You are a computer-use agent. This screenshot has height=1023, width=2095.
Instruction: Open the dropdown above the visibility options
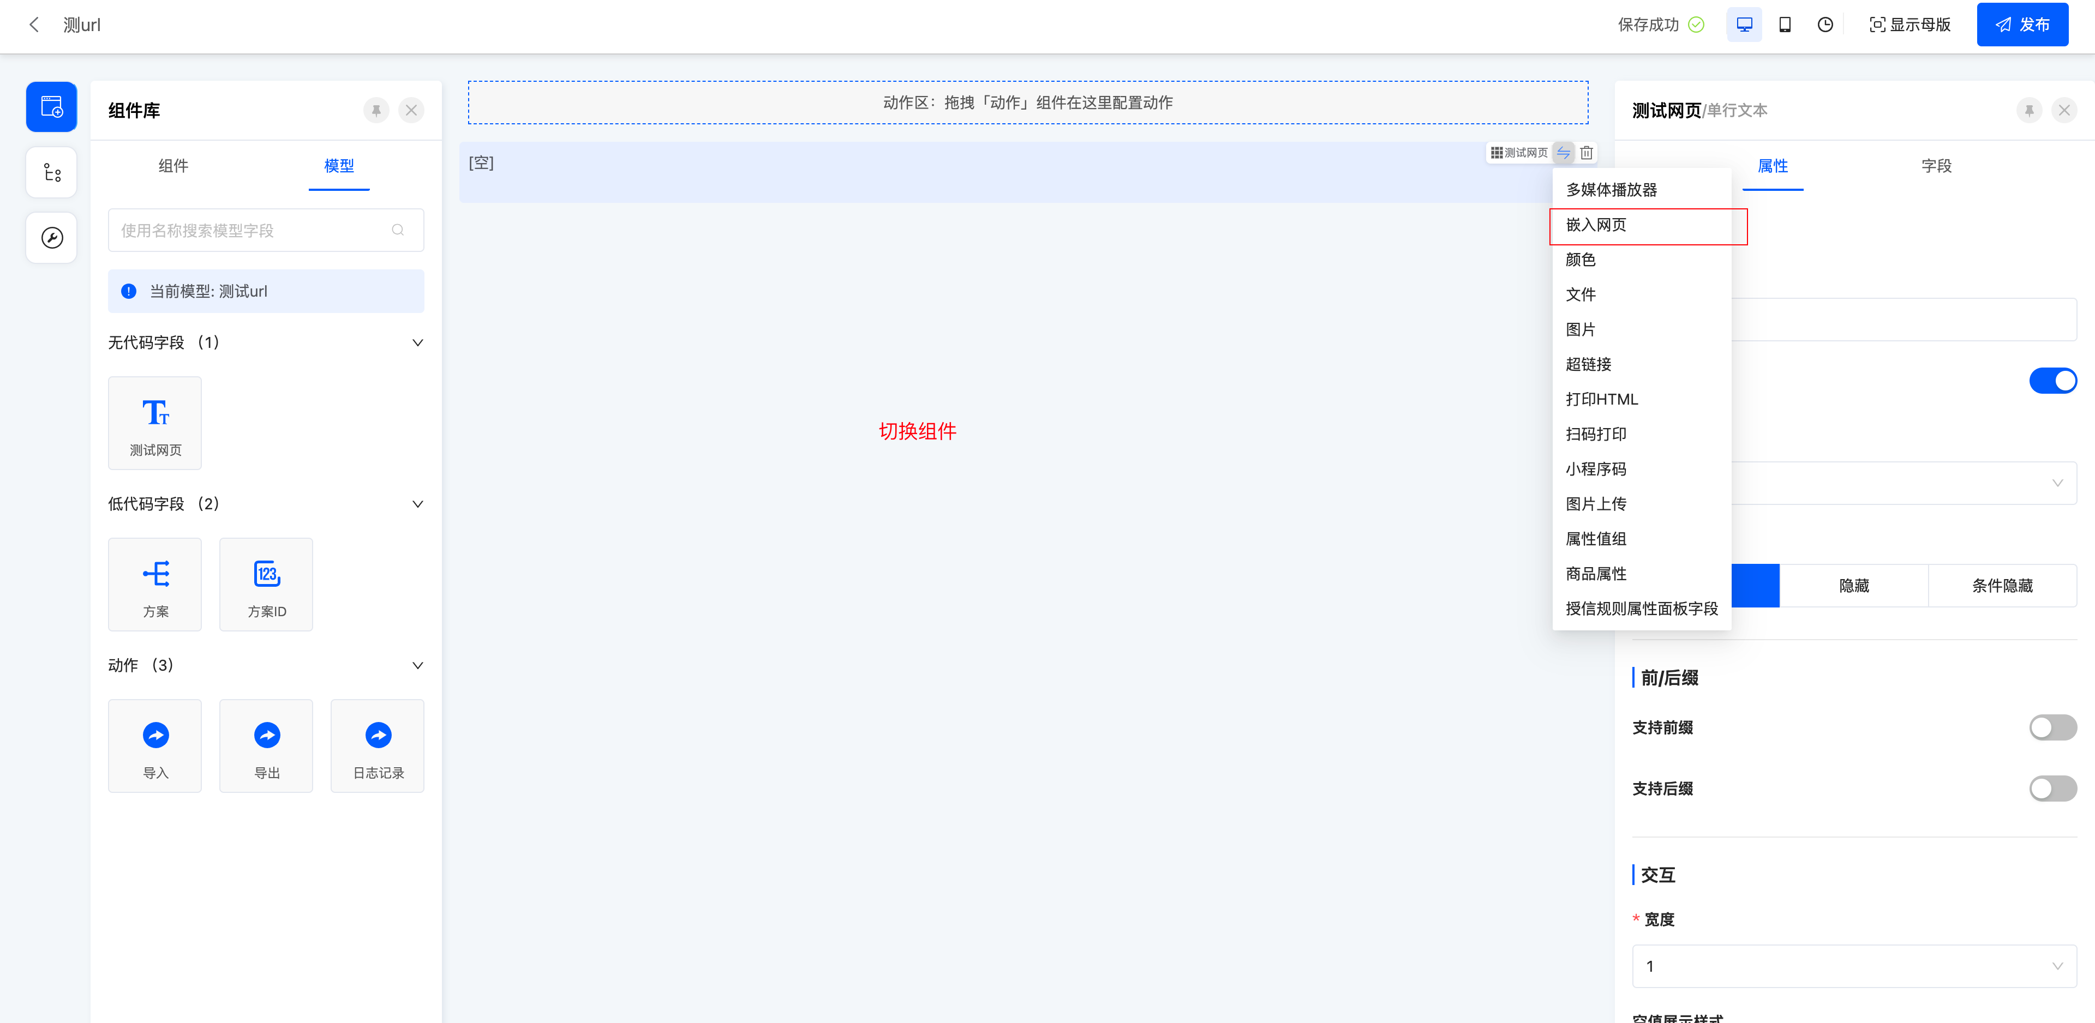click(x=1903, y=483)
